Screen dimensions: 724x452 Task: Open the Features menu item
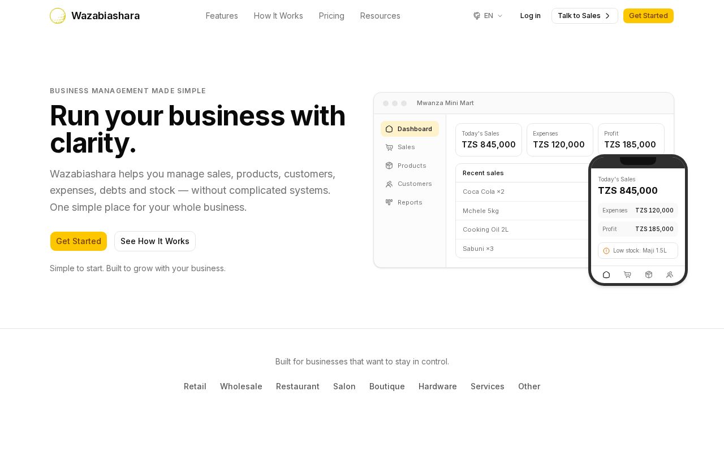coord(222,16)
